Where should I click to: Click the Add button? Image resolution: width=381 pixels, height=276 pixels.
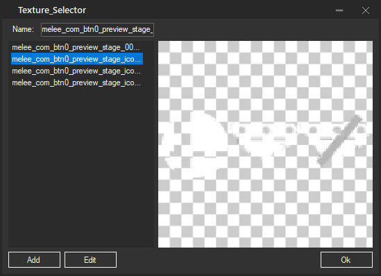[34, 260]
